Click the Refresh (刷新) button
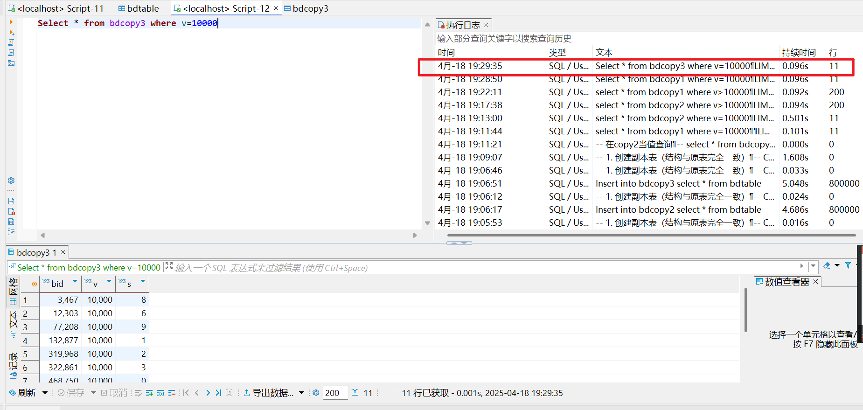This screenshot has width=863, height=410. click(23, 393)
